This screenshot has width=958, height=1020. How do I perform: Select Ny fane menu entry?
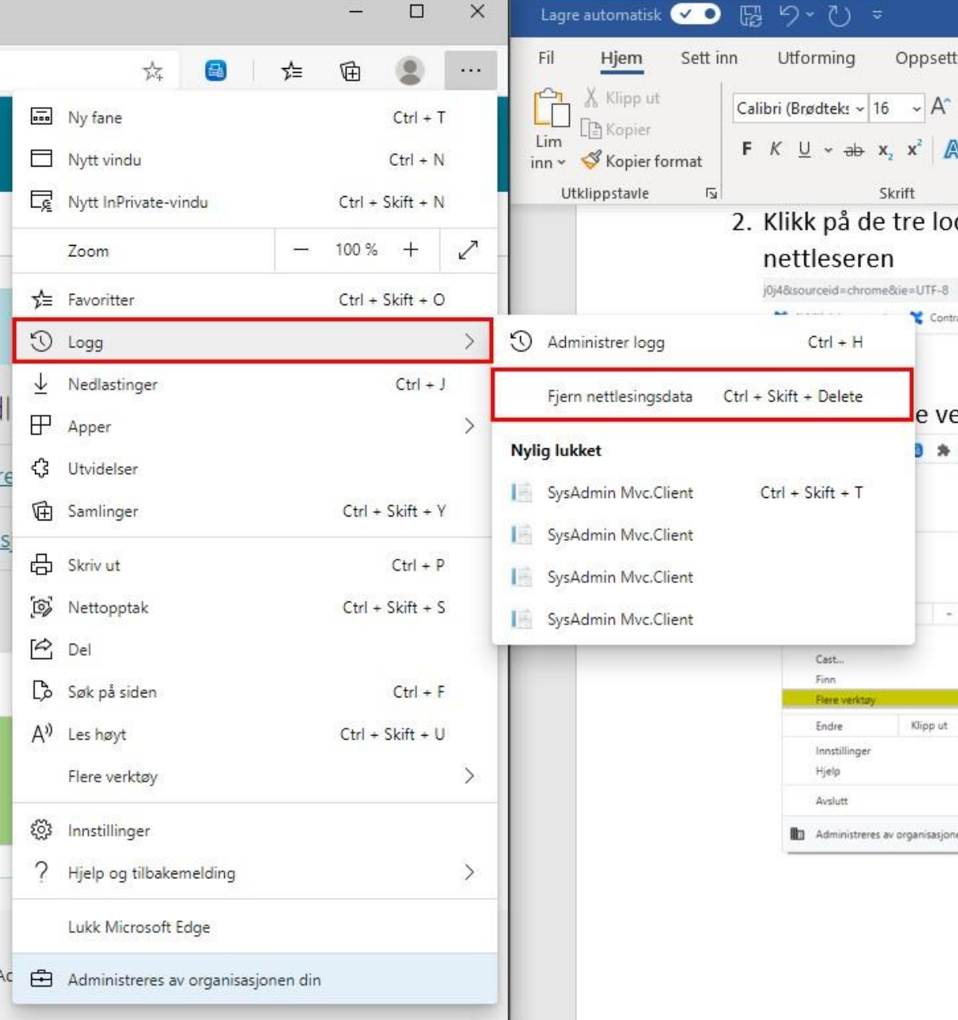pyautogui.click(x=255, y=118)
